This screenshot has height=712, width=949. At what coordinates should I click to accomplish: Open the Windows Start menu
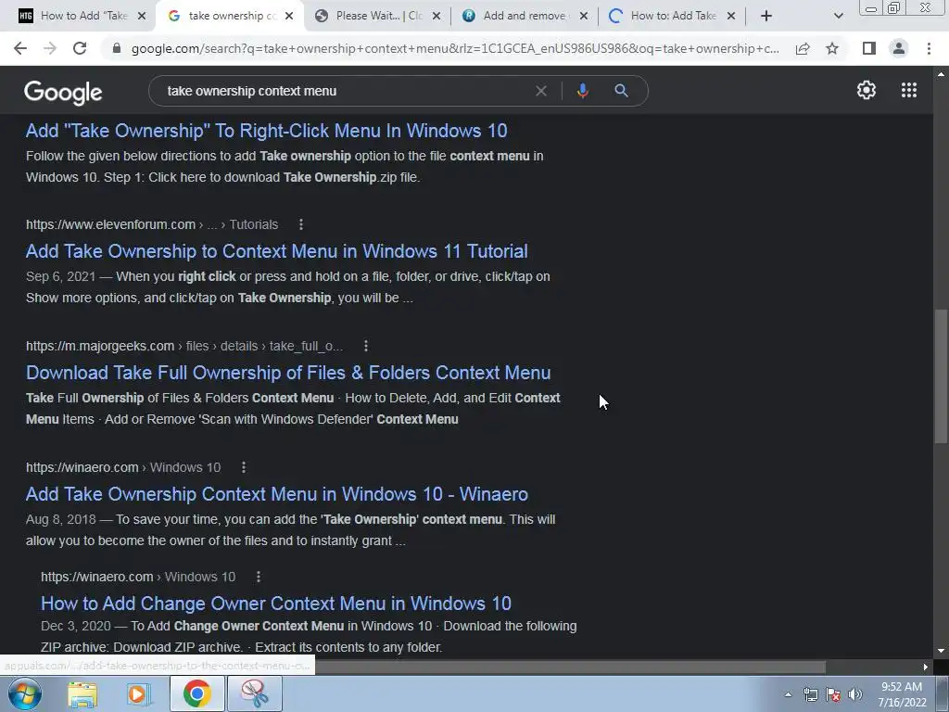pyautogui.click(x=24, y=693)
